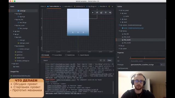Open assets/atlases/32bit/hex.atlas in Changed Files
The height and width of the screenshot is (98, 175).
coord(21,76)
